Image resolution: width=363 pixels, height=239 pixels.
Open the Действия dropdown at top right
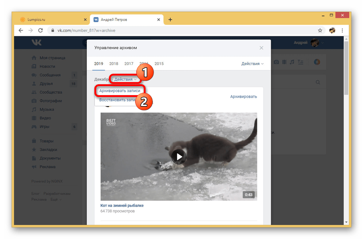pos(253,64)
